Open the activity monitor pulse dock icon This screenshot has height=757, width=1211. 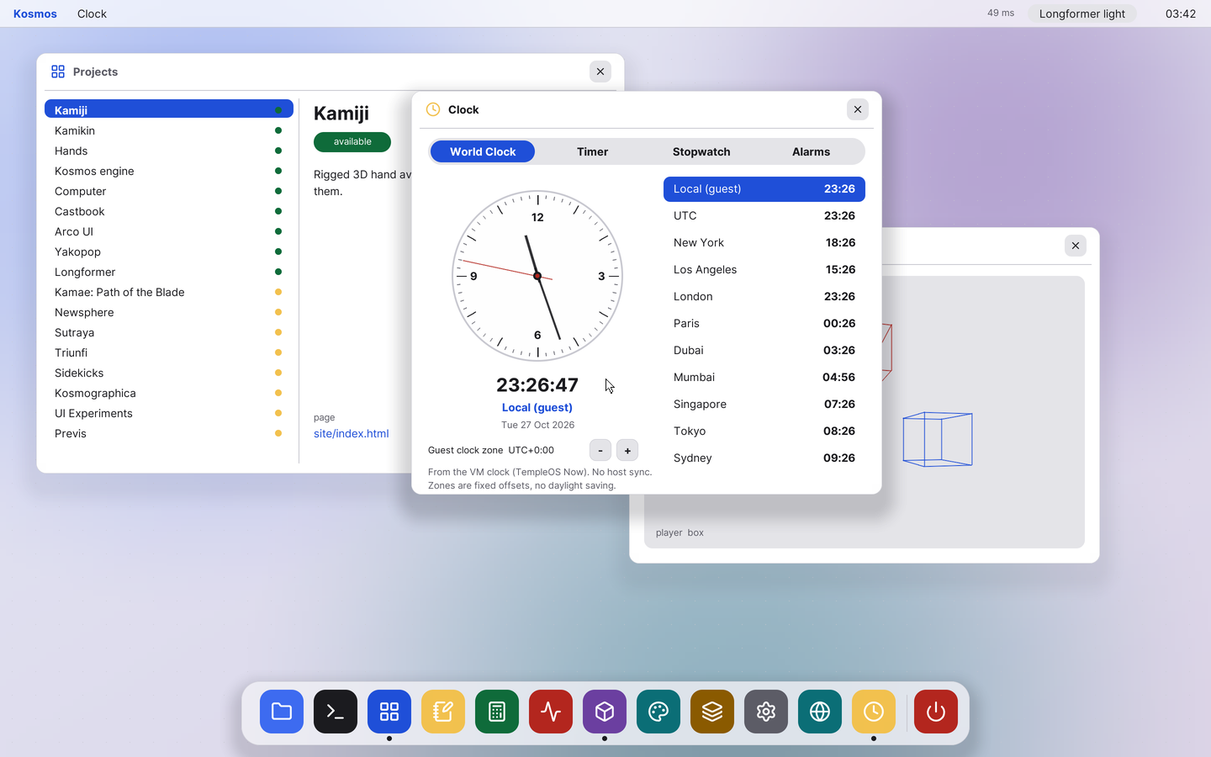[x=551, y=712]
